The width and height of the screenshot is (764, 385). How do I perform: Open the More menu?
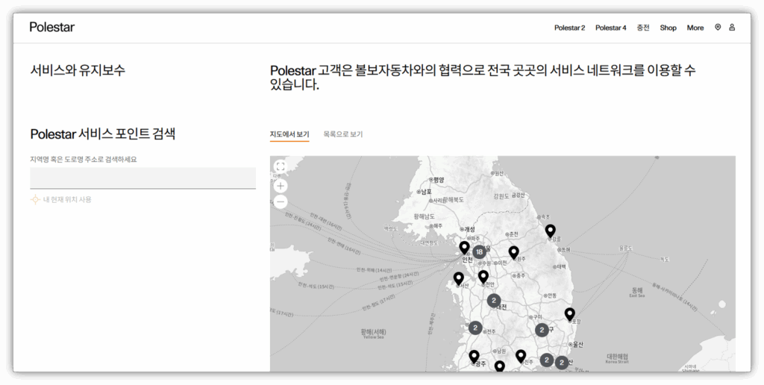coord(695,28)
